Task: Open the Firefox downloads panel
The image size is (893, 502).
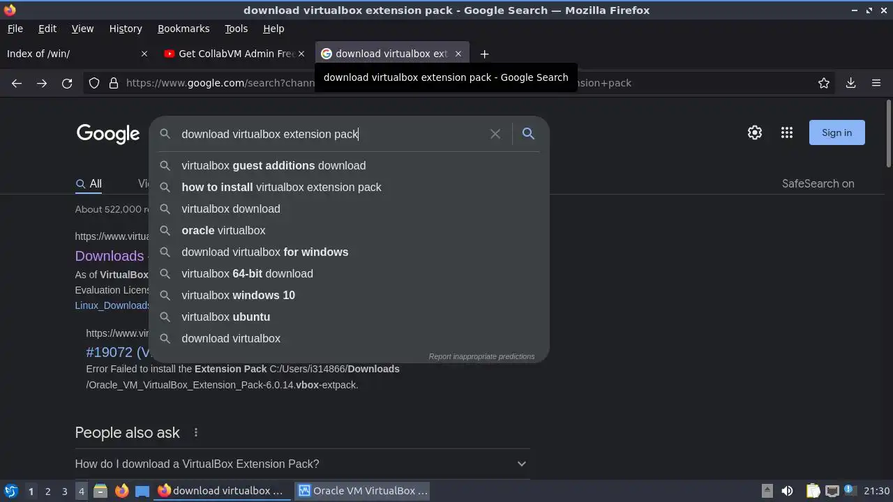Action: coord(850,83)
